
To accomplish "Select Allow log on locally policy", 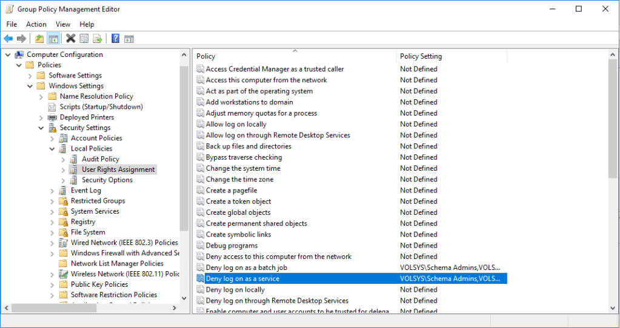I will [x=236, y=124].
